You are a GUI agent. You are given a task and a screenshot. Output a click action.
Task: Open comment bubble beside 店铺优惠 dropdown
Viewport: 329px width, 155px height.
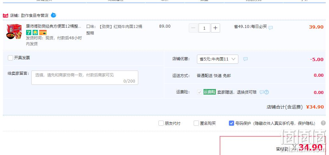(246, 59)
